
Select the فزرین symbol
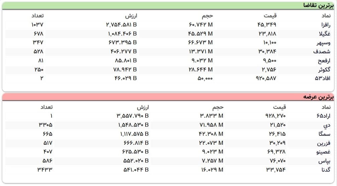(324, 143)
